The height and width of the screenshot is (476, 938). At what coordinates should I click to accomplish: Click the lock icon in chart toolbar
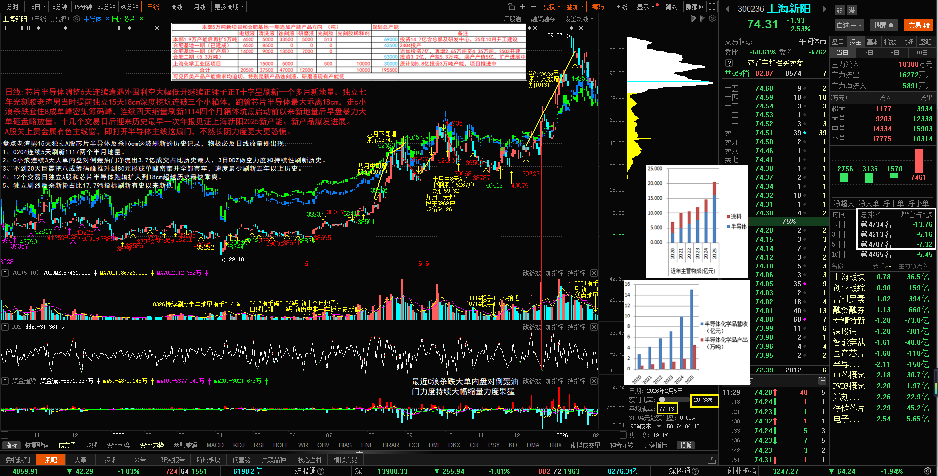coord(511,7)
